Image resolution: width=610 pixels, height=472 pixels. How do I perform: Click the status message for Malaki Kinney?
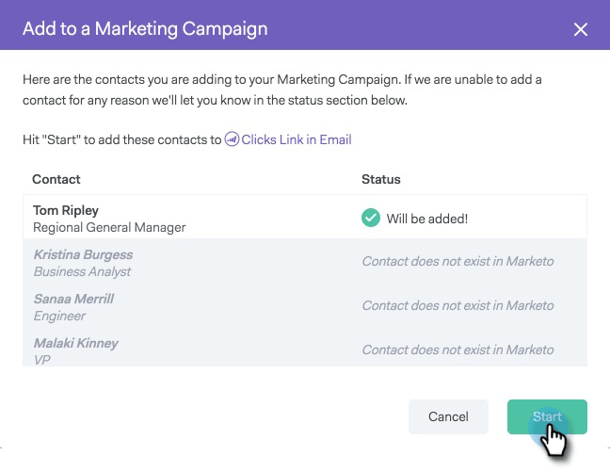(x=457, y=350)
